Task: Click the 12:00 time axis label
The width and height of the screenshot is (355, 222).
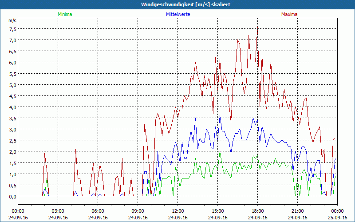Action: (178, 211)
